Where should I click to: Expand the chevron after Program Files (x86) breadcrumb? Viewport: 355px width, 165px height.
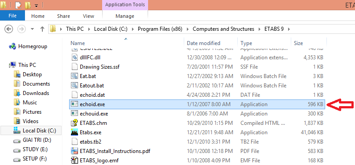point(187,29)
